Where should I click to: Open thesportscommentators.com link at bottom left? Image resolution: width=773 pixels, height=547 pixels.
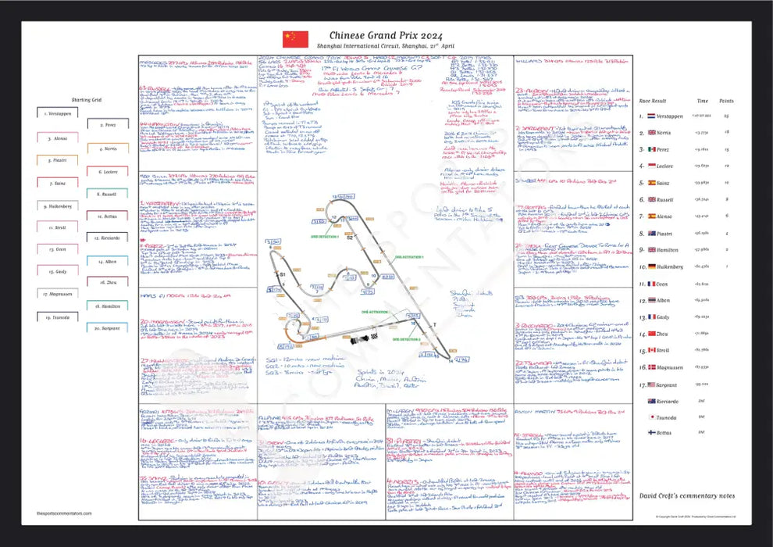tap(64, 513)
